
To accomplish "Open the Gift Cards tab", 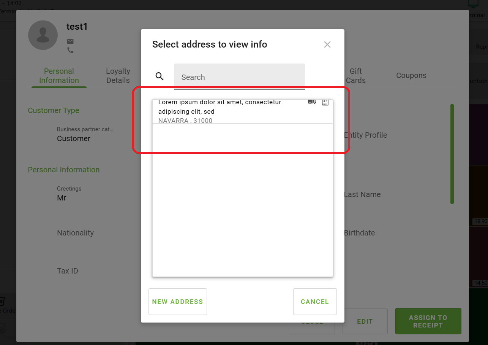I will coord(355,76).
